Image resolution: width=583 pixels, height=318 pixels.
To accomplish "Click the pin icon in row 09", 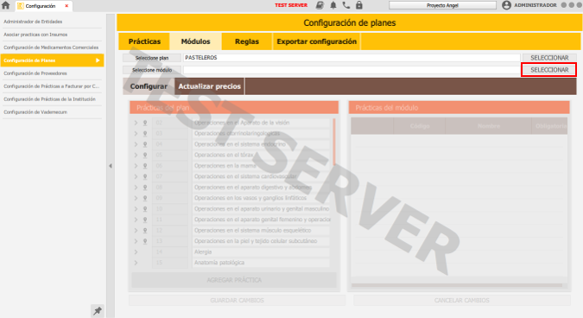I will click(x=145, y=198).
